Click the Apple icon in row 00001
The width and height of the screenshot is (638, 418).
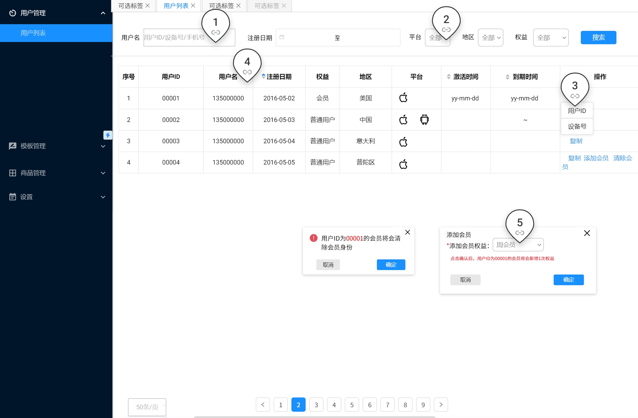pyautogui.click(x=403, y=97)
